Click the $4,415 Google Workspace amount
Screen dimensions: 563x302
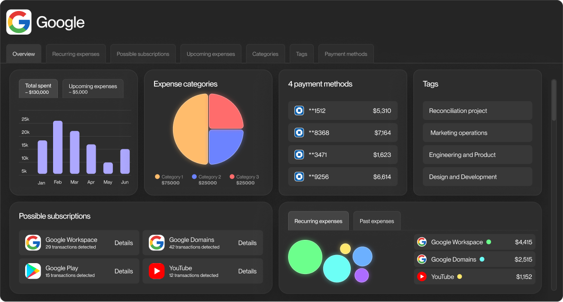coord(524,242)
